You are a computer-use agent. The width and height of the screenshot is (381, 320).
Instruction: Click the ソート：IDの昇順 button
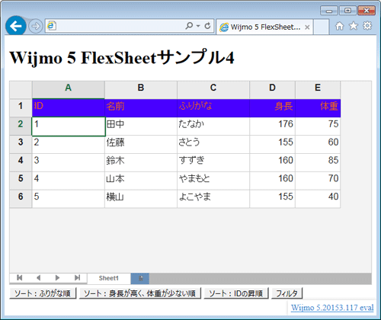(x=236, y=293)
